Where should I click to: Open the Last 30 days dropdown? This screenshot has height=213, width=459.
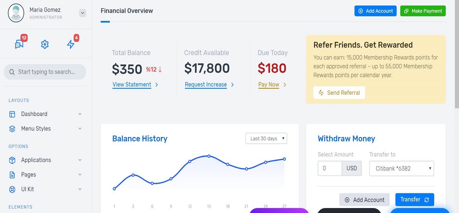pos(266,138)
